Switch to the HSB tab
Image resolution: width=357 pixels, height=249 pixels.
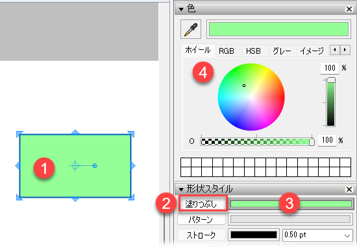[x=253, y=51]
